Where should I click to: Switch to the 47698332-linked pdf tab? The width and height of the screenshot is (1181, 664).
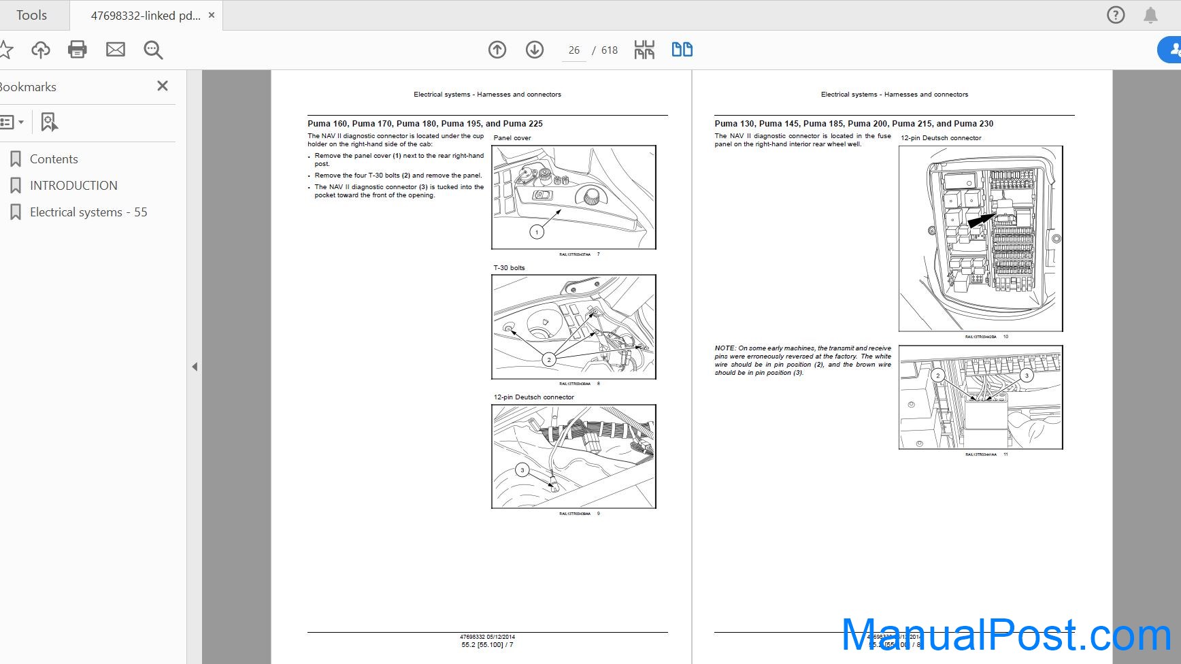[x=146, y=16]
